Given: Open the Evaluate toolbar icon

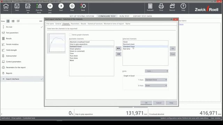Looking at the screenshot, I should [x=150, y=7].
